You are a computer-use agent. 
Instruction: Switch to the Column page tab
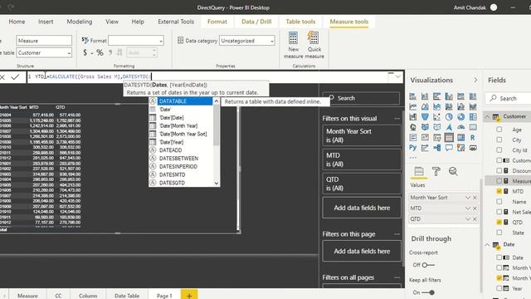point(88,296)
